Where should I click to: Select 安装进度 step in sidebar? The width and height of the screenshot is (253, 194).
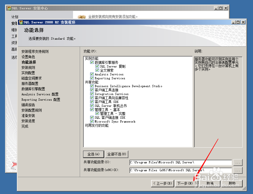(28, 121)
